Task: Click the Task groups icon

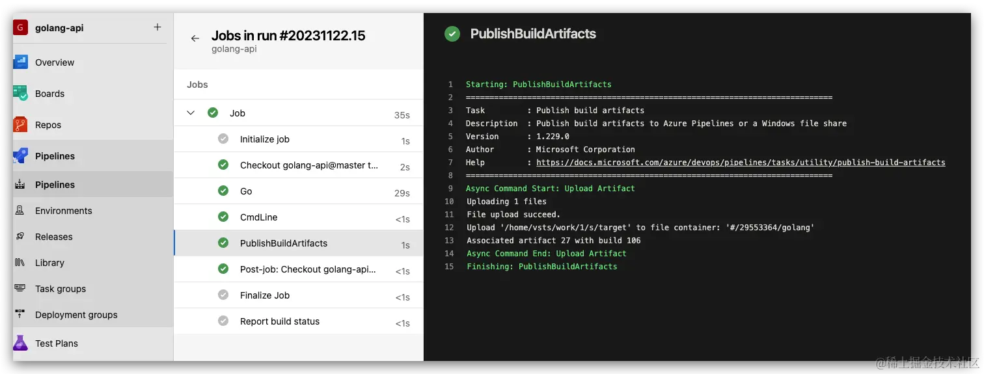Action: (20, 289)
